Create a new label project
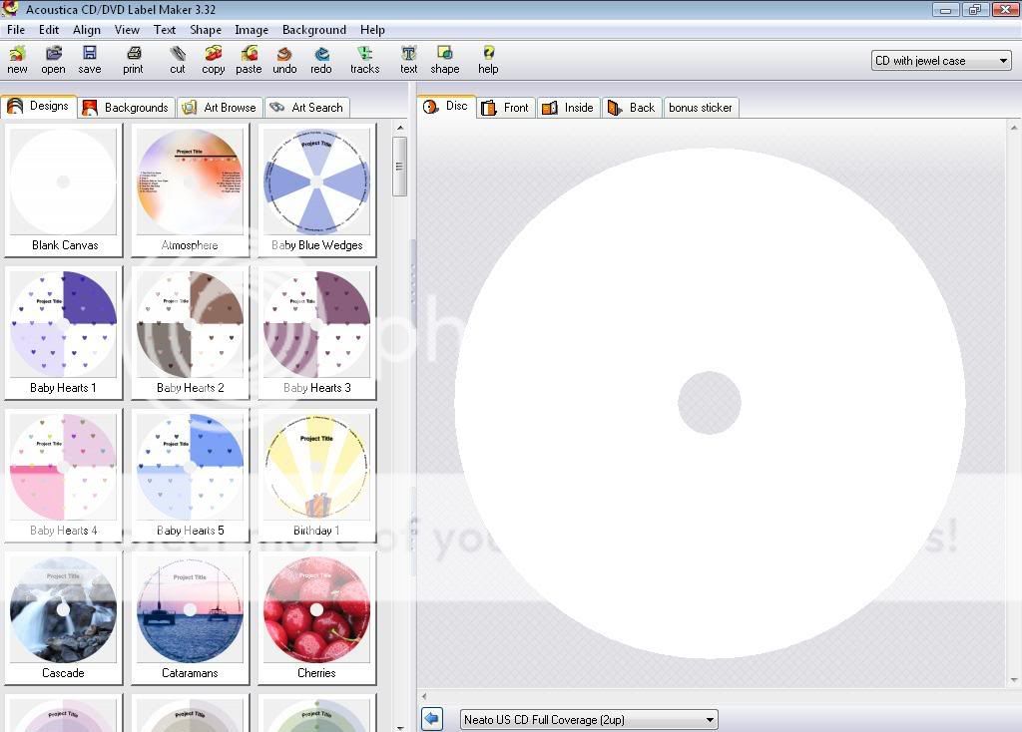Viewport: 1022px width, 732px height. pos(17,60)
